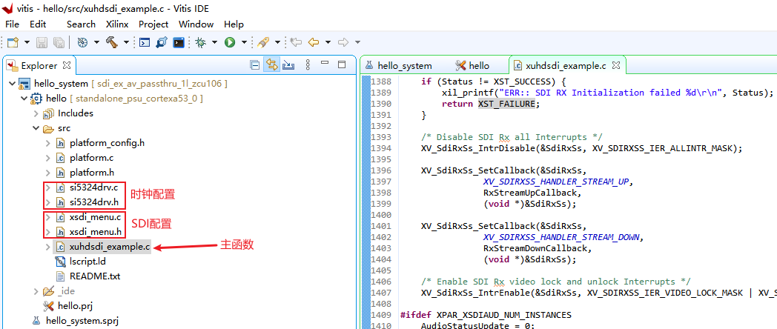Minimize the Explorer panel
The image size is (777, 329).
point(325,64)
